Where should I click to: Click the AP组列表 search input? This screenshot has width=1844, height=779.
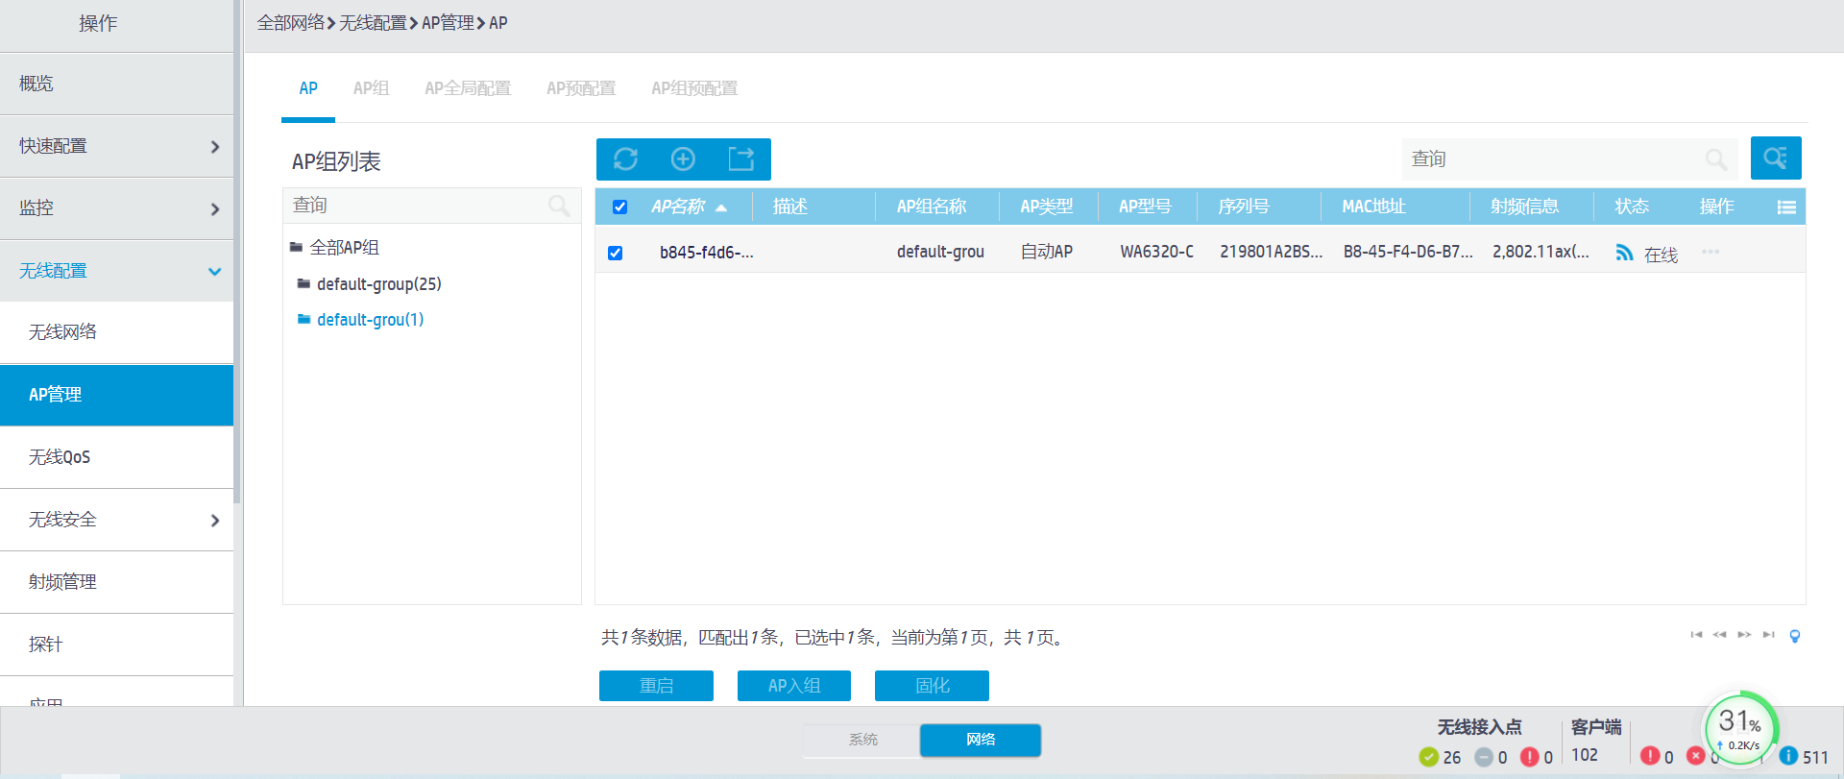432,206
